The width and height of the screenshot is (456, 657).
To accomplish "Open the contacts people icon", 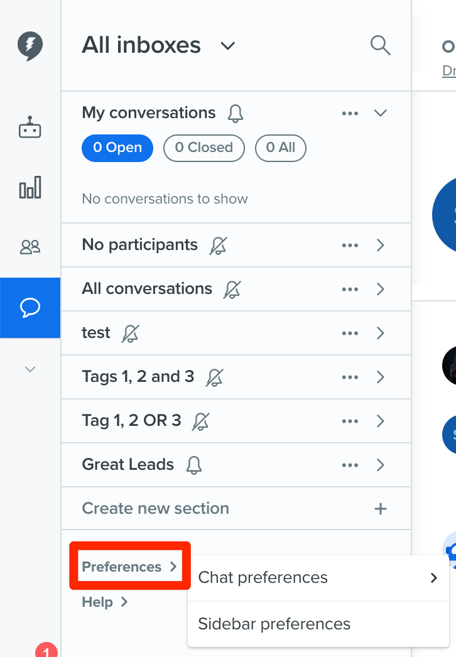I will pyautogui.click(x=30, y=247).
